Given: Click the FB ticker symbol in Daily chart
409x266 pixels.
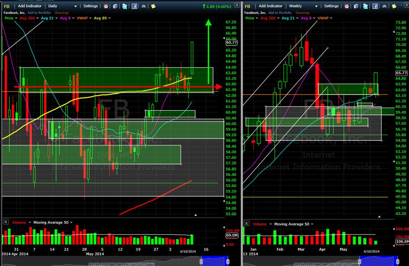Looking at the screenshot, I should 7,6.
